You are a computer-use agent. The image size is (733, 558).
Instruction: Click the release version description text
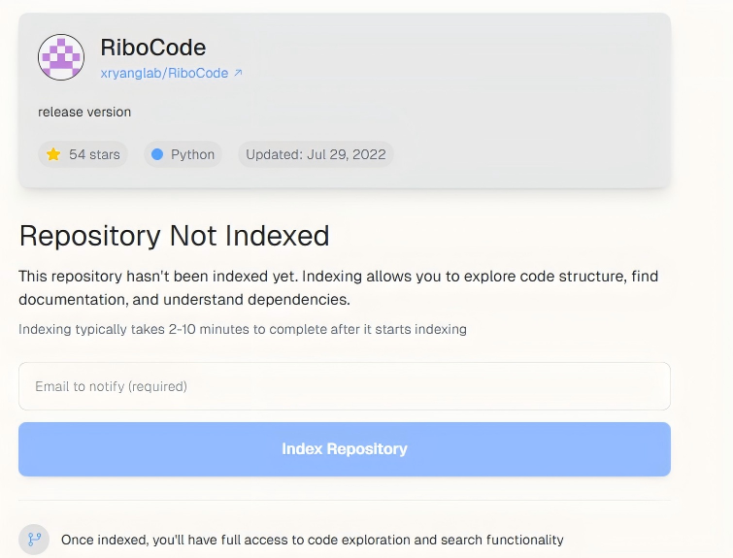[84, 112]
